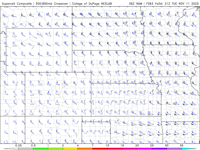Select the cyan colorbar arrow tip above 35
The width and height of the screenshot is (200, 150).
tap(189, 149)
